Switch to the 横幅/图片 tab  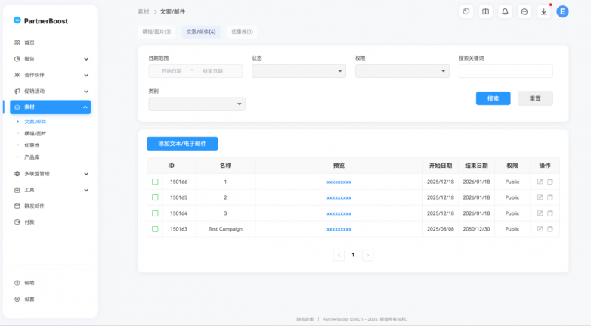[156, 32]
